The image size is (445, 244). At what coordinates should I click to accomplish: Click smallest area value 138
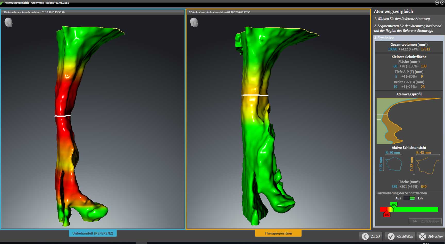(x=424, y=66)
